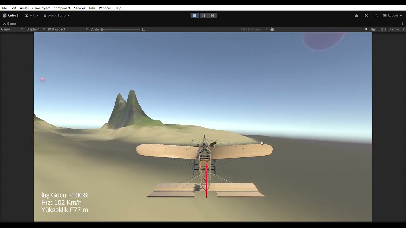Open the Services menu

click(x=80, y=8)
